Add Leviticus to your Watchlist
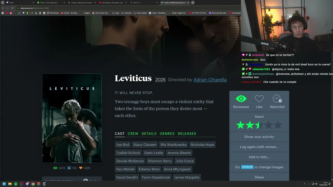This screenshot has height=187, width=333. click(x=277, y=99)
